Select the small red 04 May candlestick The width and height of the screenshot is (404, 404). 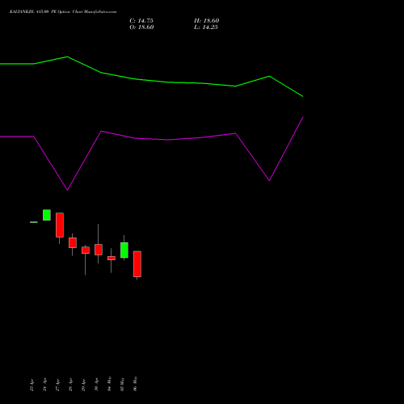[112, 258]
